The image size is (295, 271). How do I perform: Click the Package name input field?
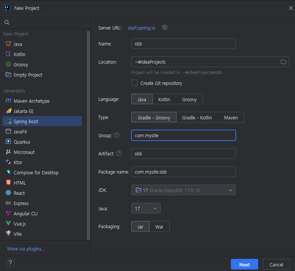coord(183,172)
